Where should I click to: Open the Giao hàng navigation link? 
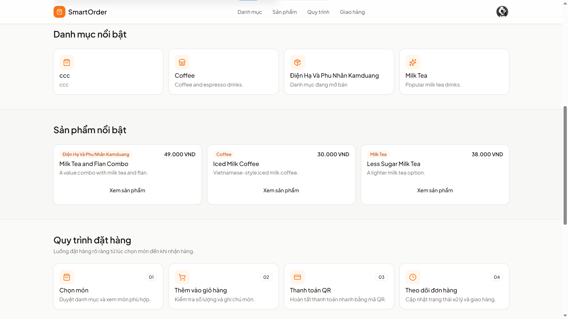(352, 12)
